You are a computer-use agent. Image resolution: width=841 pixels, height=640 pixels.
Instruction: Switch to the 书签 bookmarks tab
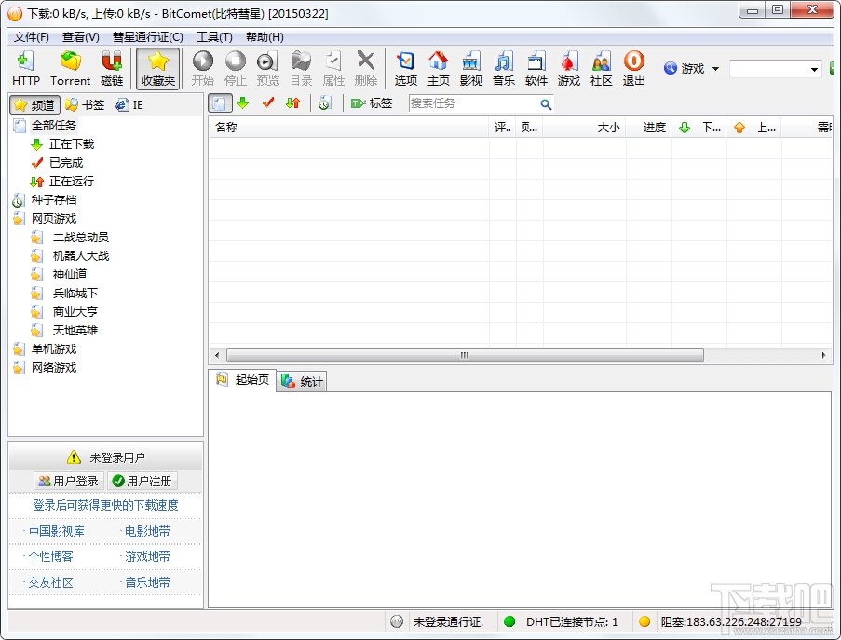click(85, 104)
